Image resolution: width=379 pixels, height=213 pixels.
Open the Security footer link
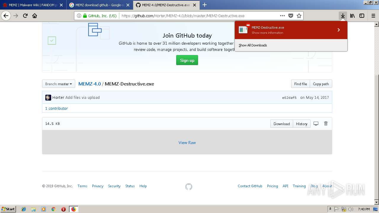click(x=114, y=186)
